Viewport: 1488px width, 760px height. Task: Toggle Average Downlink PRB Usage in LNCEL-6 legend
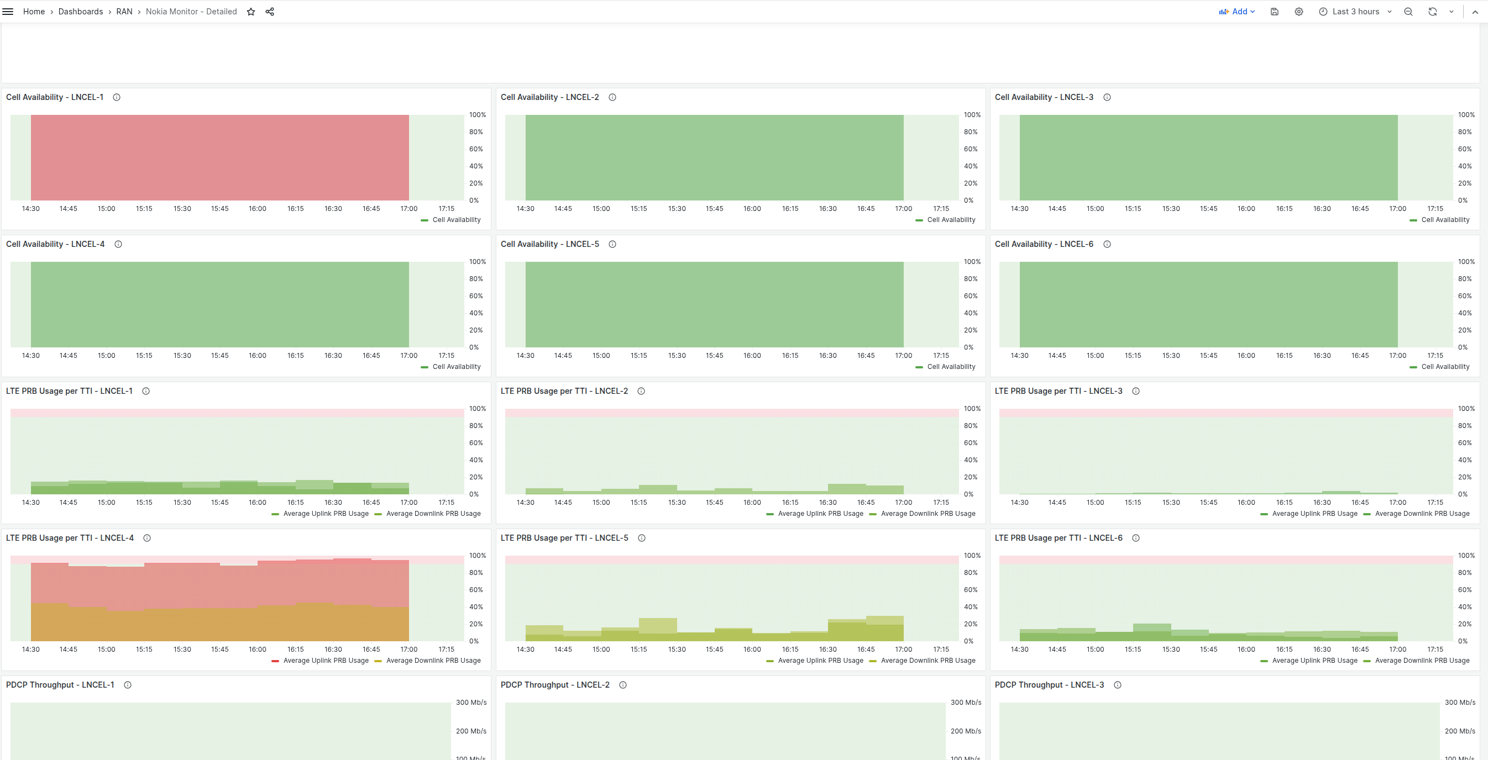[x=1422, y=661]
